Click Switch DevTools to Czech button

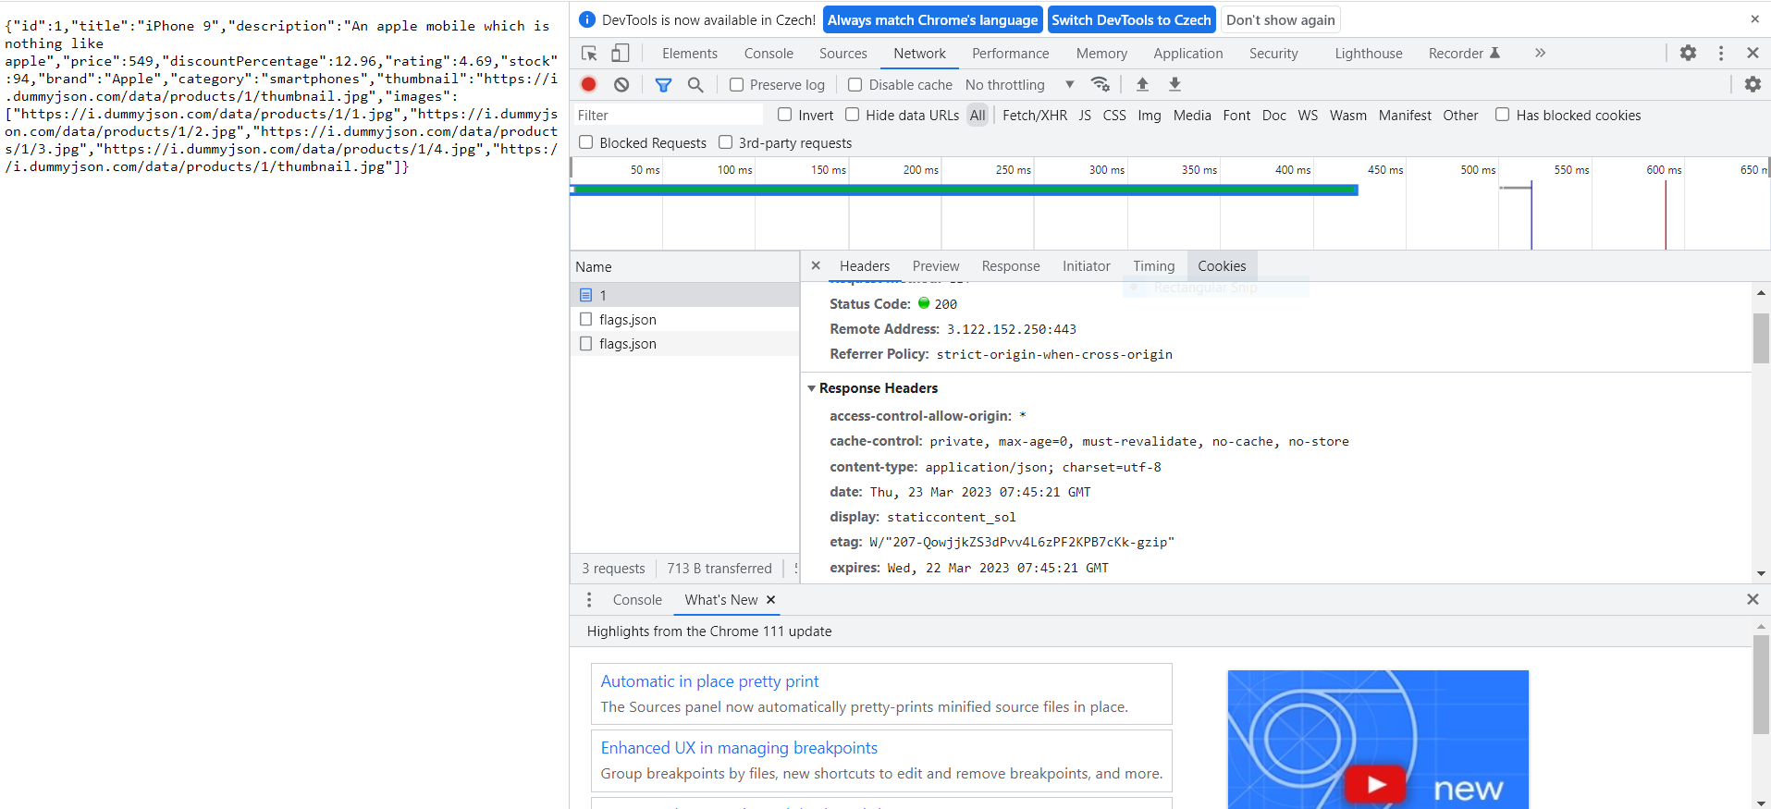(1131, 19)
